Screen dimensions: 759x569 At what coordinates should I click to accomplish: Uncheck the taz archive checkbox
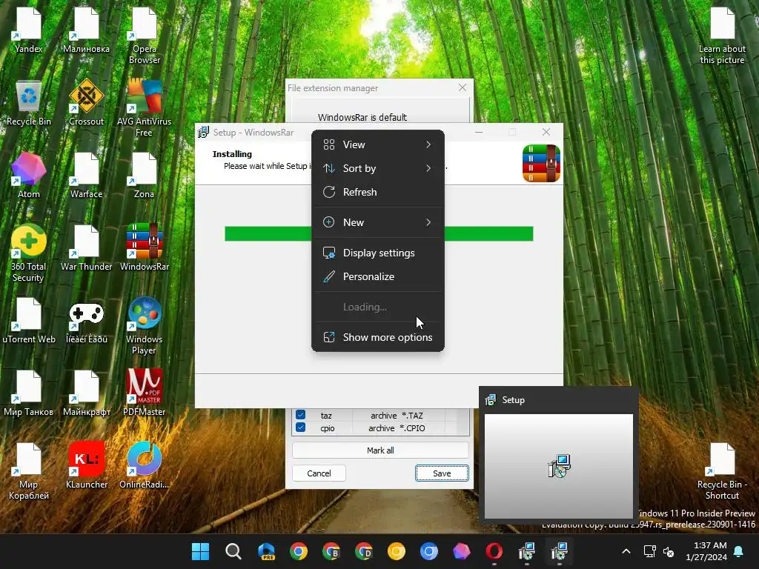coord(301,415)
